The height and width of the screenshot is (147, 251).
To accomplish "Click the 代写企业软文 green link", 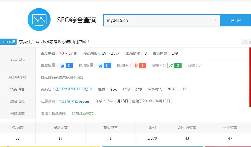I will pyautogui.click(x=82, y=113).
